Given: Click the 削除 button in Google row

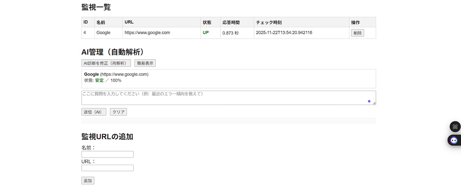Looking at the screenshot, I should point(357,33).
